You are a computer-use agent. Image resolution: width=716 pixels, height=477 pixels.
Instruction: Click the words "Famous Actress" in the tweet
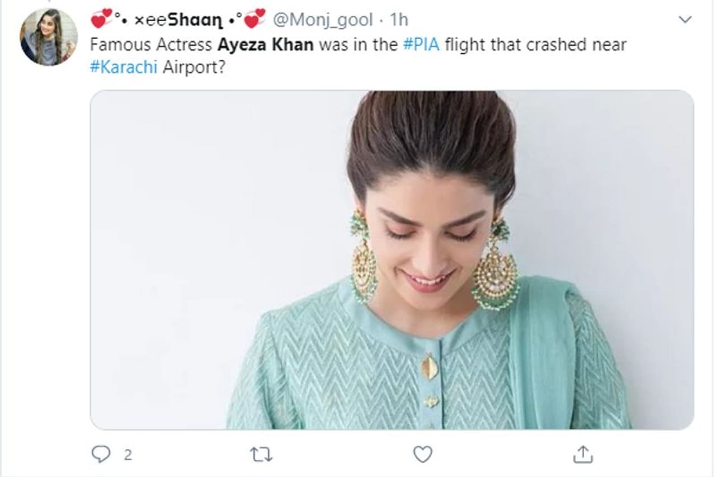[x=151, y=45]
